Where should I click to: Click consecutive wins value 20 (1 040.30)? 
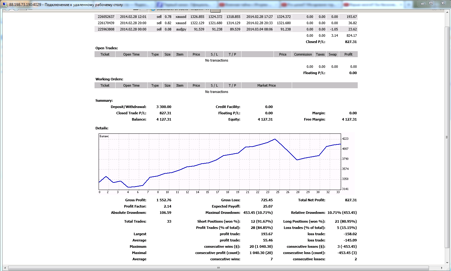tap(261, 247)
